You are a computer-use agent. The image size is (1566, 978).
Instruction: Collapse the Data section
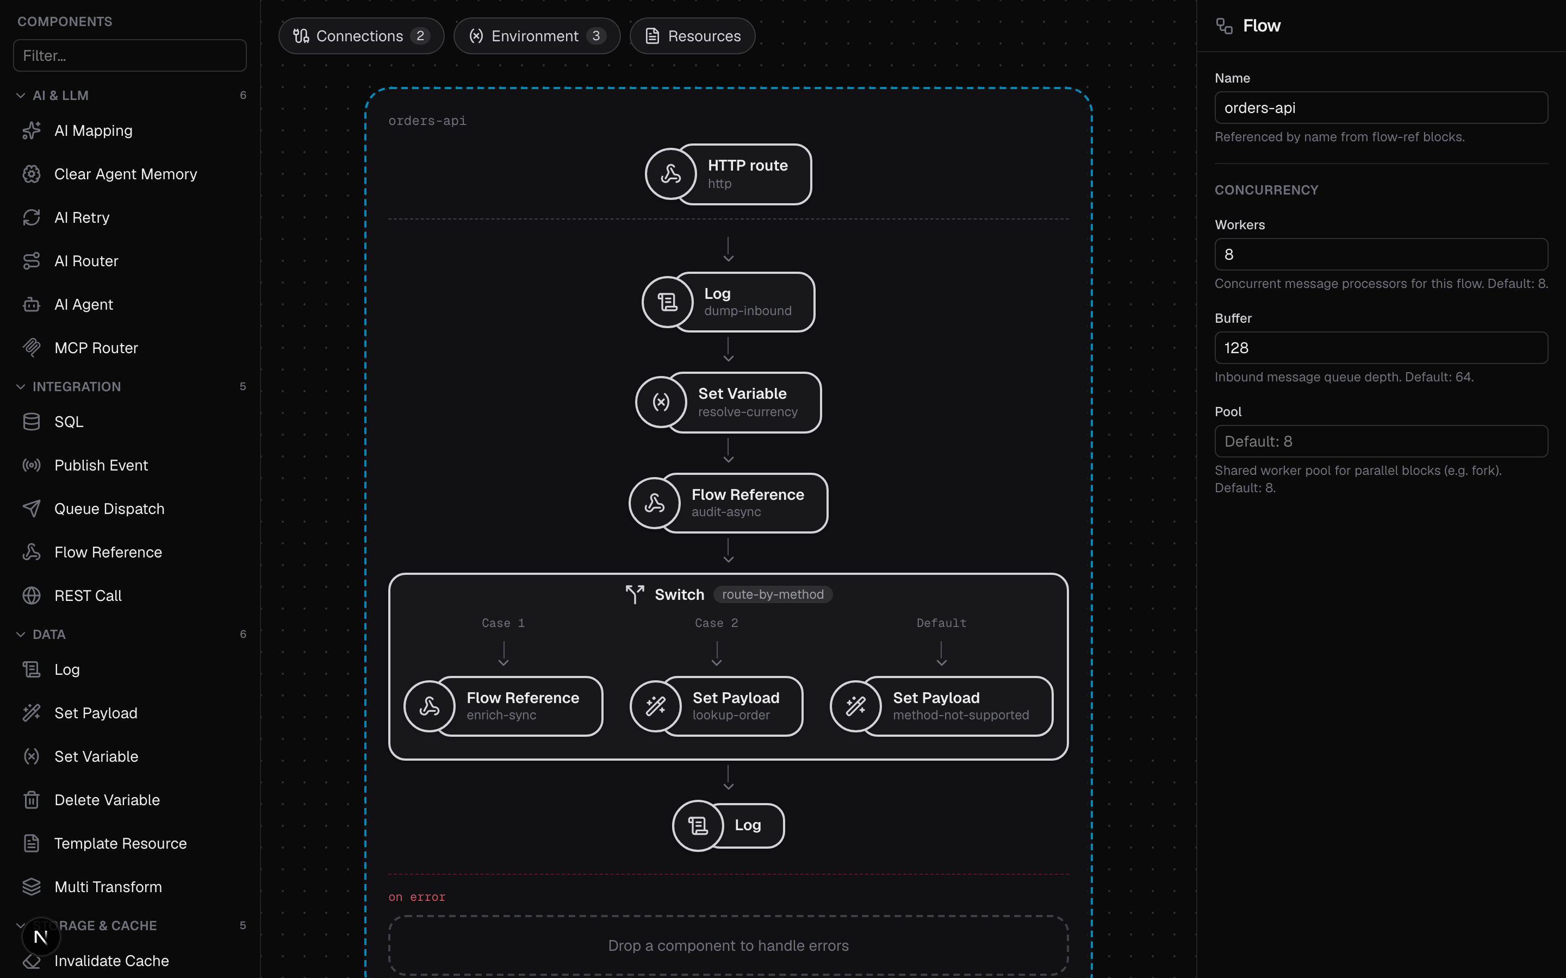pos(21,634)
